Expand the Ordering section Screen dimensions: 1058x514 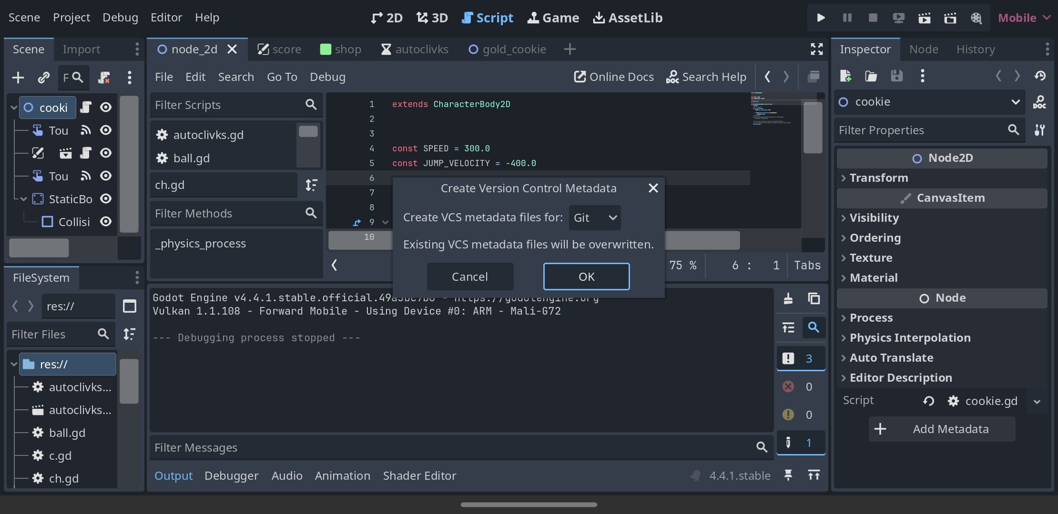[x=943, y=238]
